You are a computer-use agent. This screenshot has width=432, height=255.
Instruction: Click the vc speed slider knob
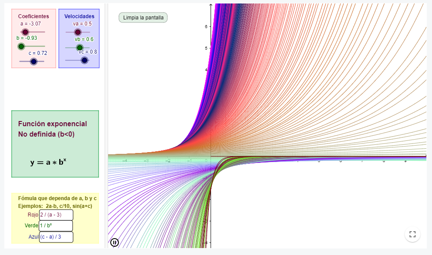(x=84, y=61)
